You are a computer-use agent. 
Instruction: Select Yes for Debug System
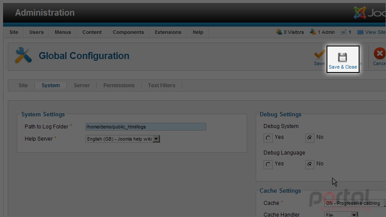click(x=268, y=138)
